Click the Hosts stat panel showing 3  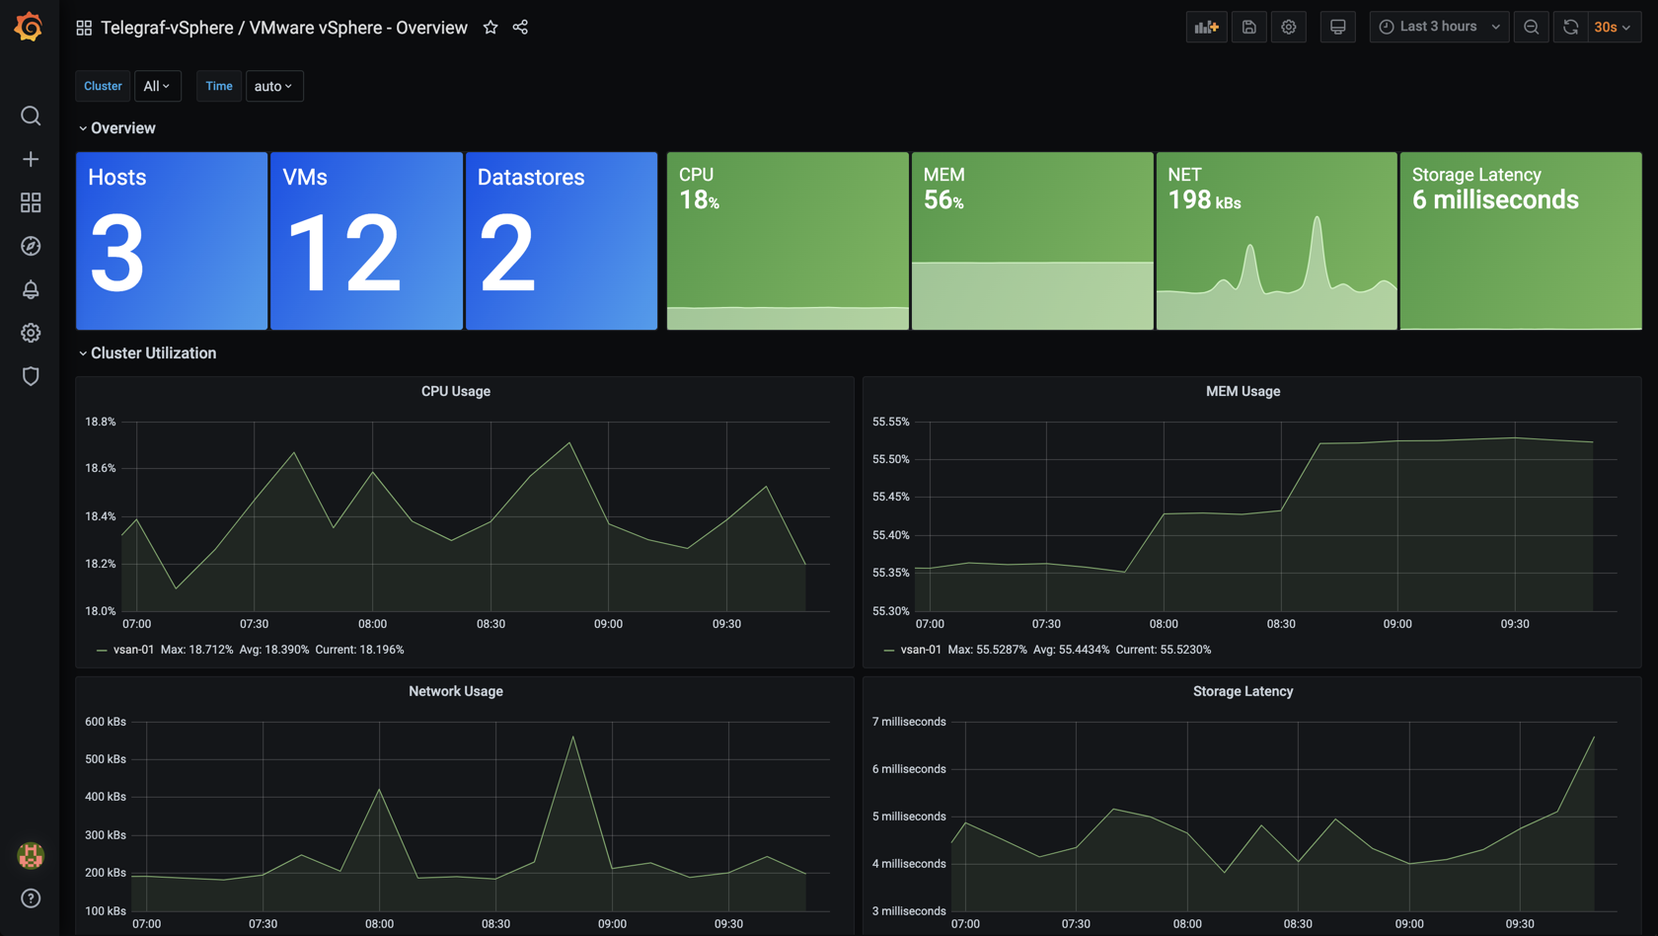click(x=171, y=240)
